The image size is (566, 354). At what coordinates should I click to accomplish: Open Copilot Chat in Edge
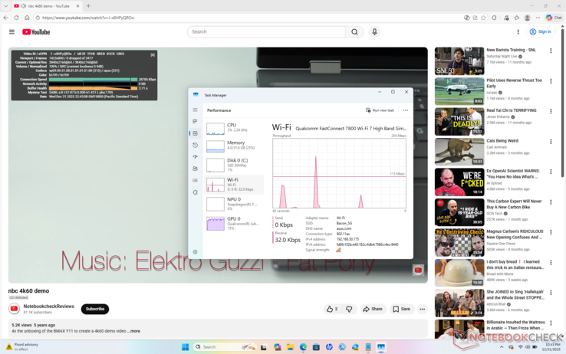click(554, 18)
